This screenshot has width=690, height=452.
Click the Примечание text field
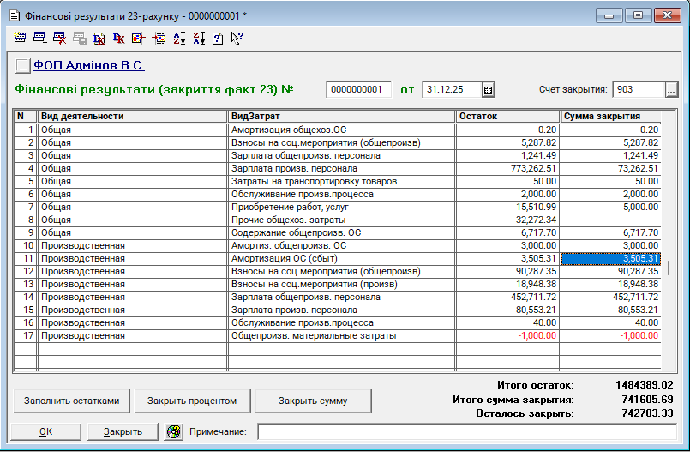467,431
